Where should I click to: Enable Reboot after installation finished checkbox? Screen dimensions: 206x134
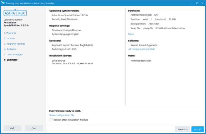tap(51, 120)
